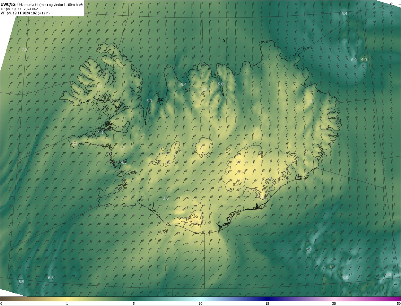This screenshot has height=306, width=401.
Task: Select the 6.9 precipitable water value
Action: click(354, 60)
